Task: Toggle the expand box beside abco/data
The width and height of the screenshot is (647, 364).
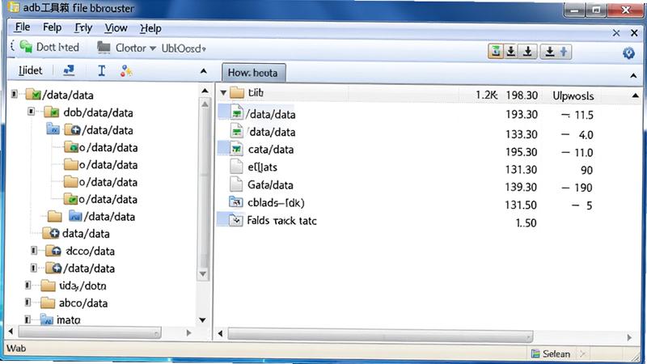Action: [27, 303]
